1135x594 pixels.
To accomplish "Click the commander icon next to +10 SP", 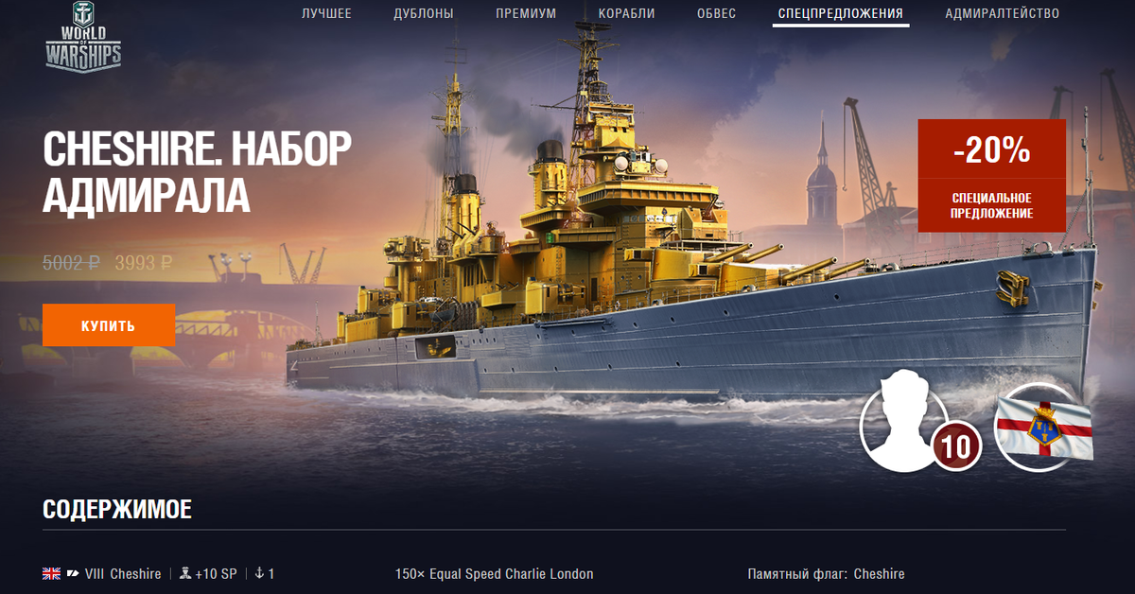I will (x=185, y=574).
